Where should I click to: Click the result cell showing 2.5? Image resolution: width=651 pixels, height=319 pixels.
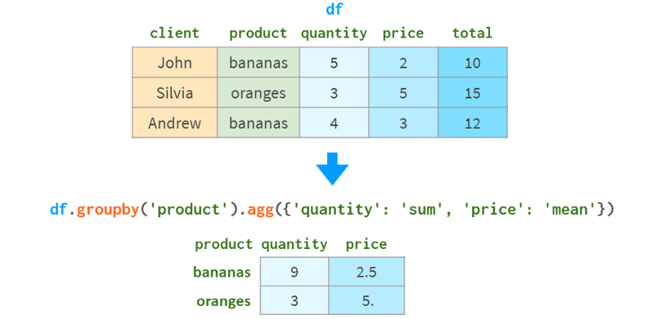point(367,272)
